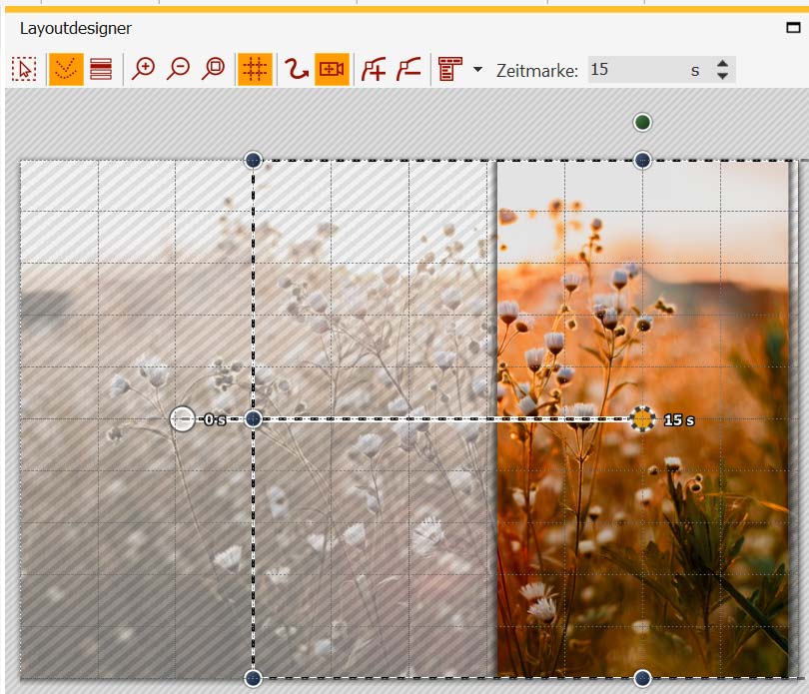Open the dropdown arrow beside layout icon

click(x=477, y=70)
